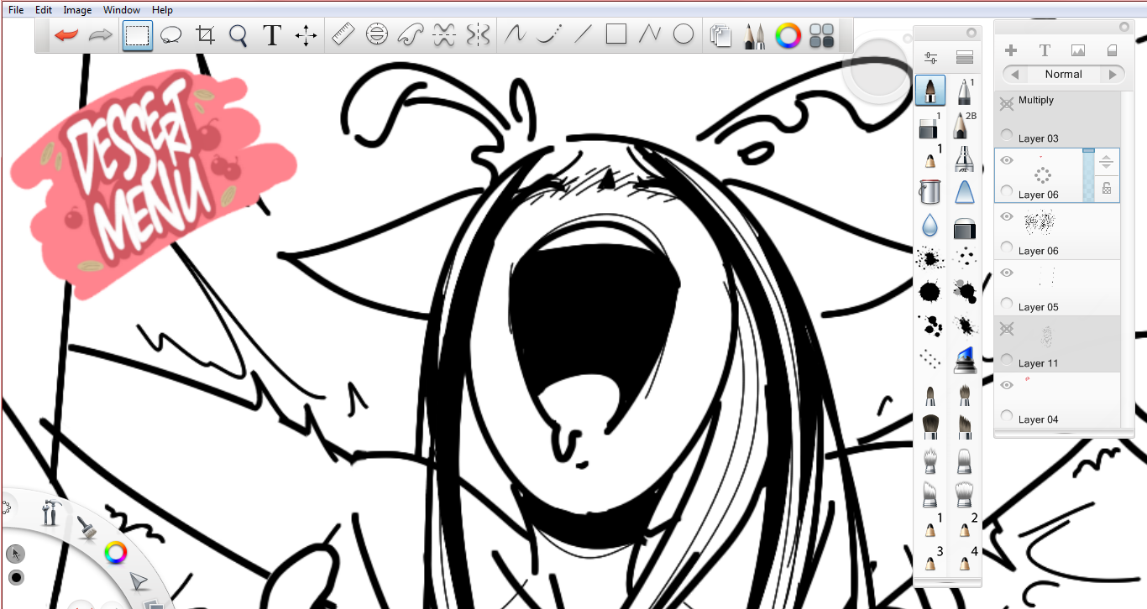Screen dimensions: 1147x609
Task: Toggle transparency lock on selected Layer 06
Action: 1107,189
